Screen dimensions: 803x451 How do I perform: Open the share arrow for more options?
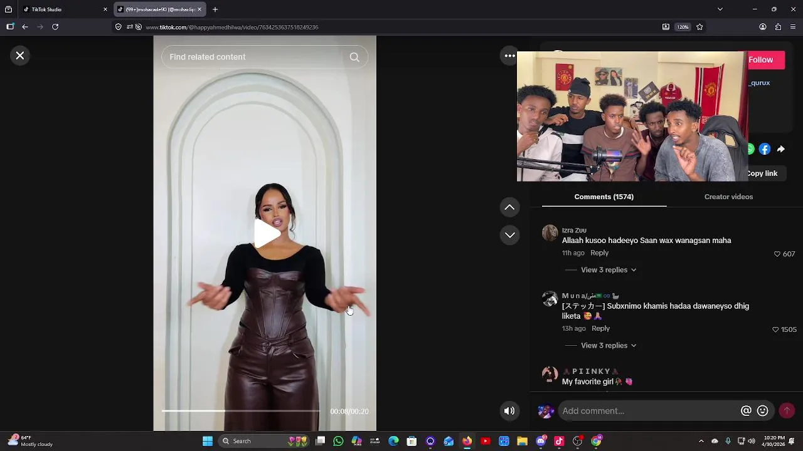(x=780, y=149)
